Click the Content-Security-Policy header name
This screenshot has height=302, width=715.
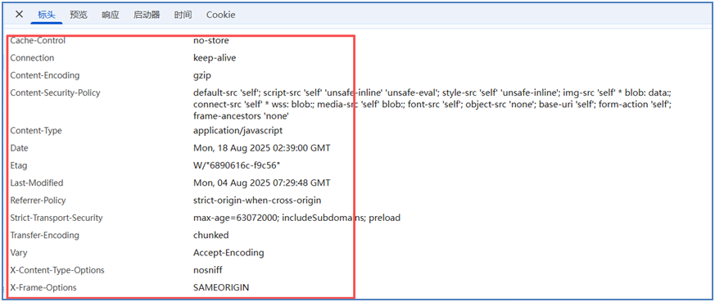coord(55,92)
